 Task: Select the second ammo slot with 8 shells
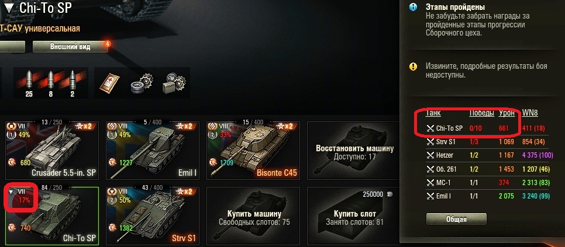coord(51,83)
